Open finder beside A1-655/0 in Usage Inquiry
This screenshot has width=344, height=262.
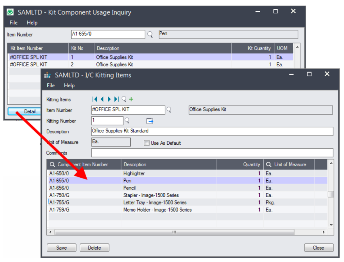(150, 35)
